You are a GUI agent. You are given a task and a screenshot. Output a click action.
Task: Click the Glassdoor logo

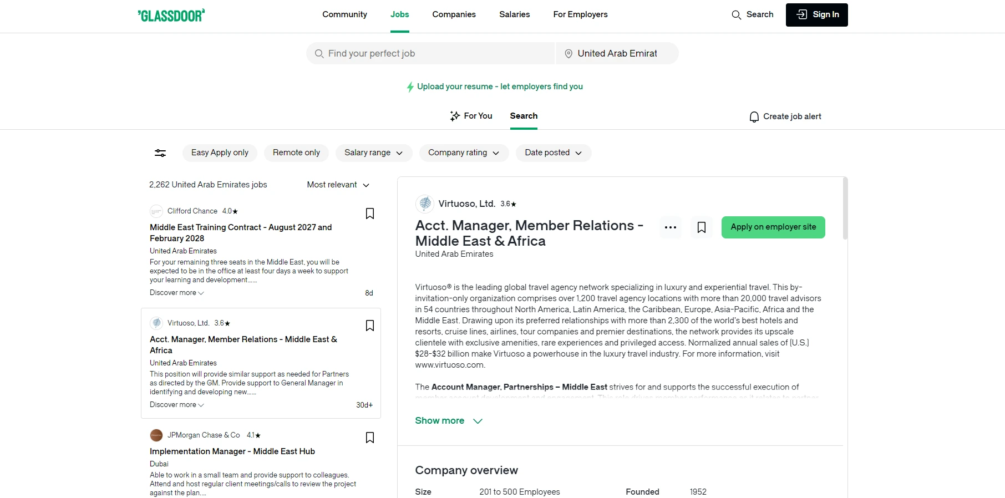[x=171, y=15]
